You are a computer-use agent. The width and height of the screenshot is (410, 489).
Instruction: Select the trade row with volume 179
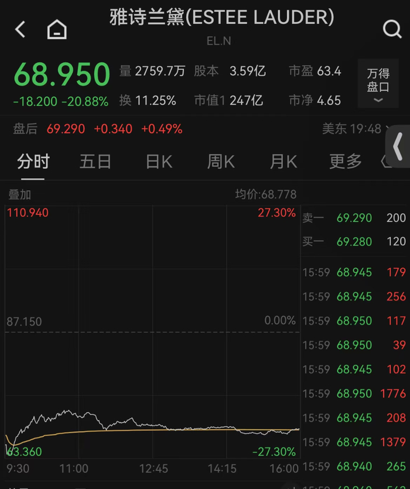(x=354, y=272)
